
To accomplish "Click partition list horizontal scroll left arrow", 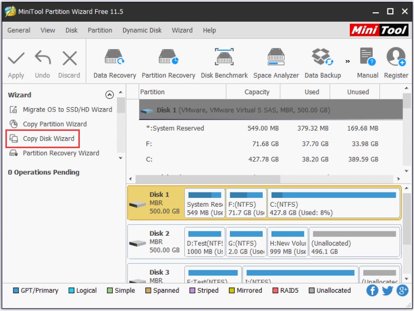I will 131,179.
